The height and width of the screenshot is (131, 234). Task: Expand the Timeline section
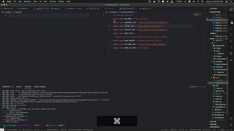pos(213,124)
